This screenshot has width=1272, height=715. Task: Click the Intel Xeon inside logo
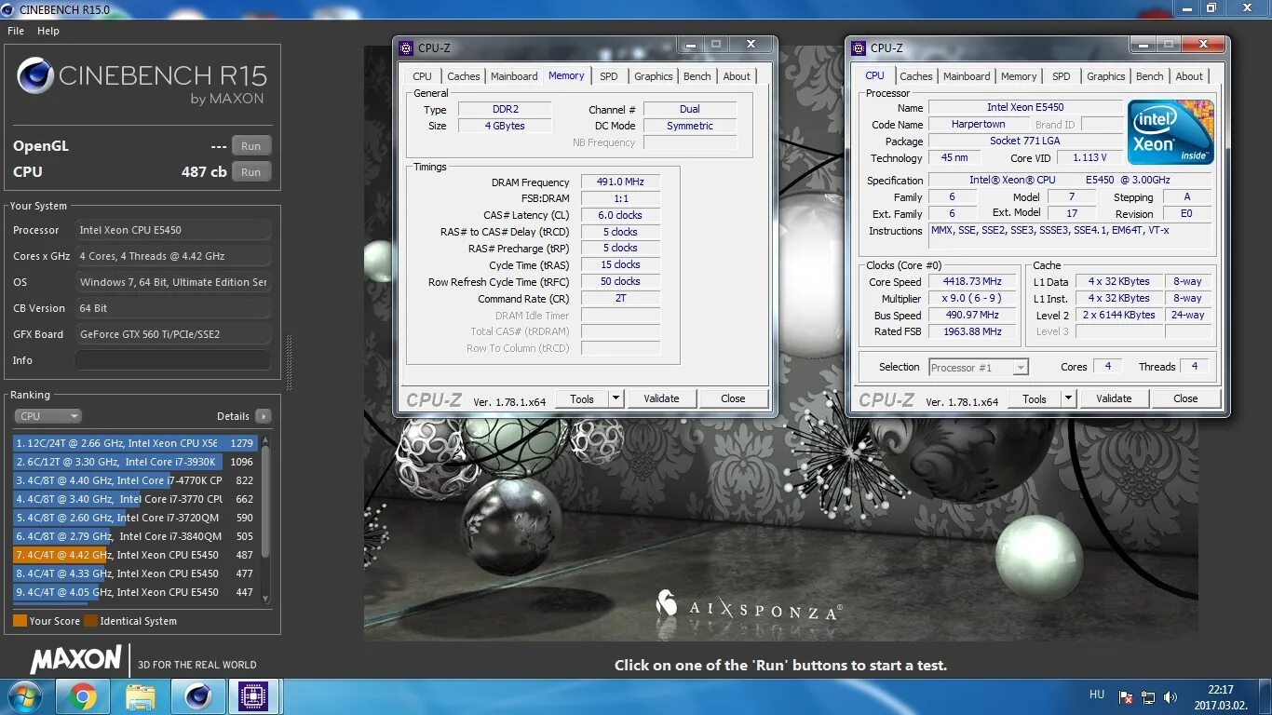(1171, 131)
